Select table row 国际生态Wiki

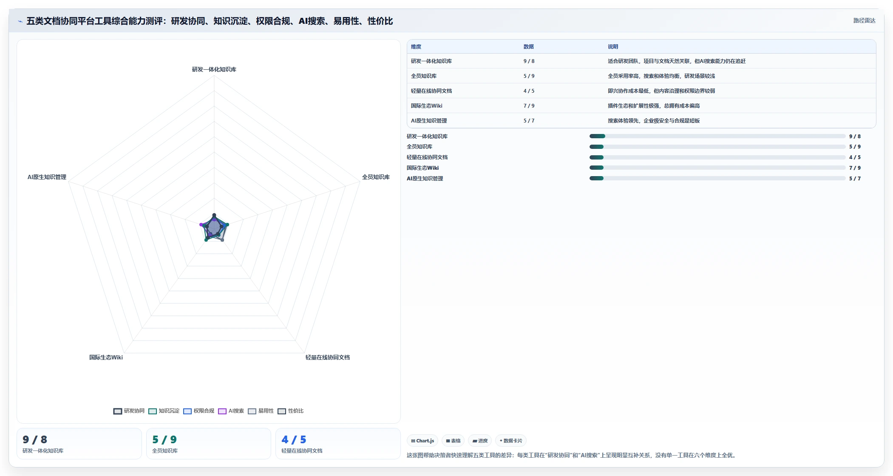pyautogui.click(x=641, y=106)
